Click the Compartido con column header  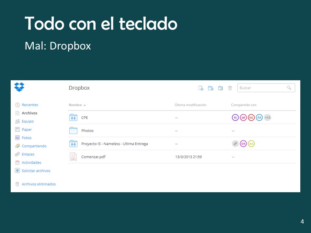244,105
